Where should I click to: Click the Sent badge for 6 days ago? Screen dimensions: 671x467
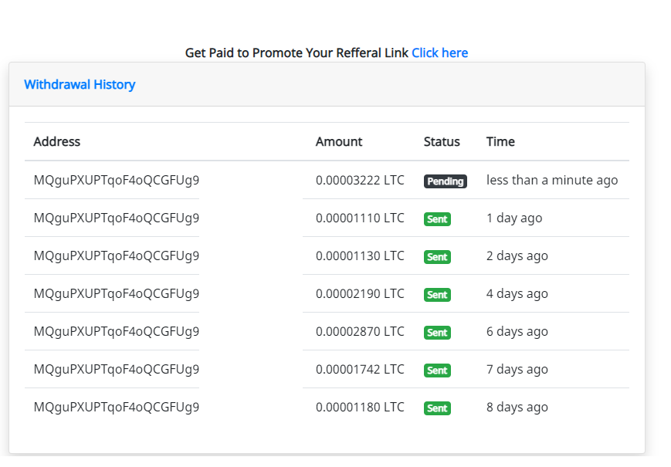coord(437,333)
